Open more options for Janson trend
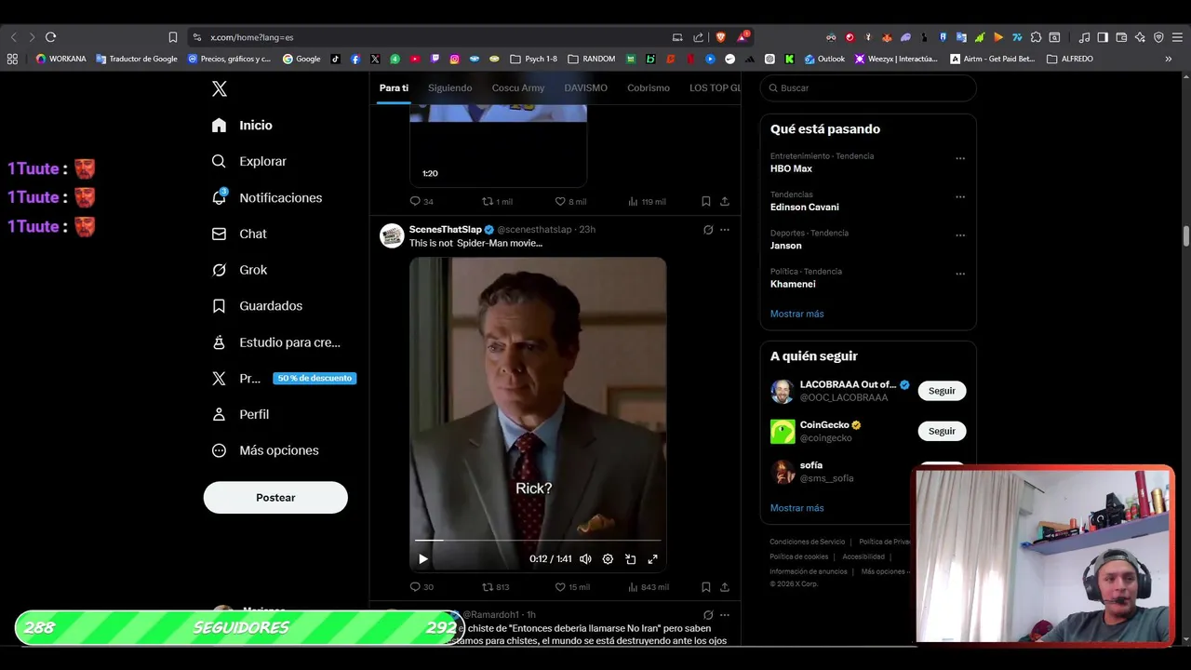 tap(960, 235)
